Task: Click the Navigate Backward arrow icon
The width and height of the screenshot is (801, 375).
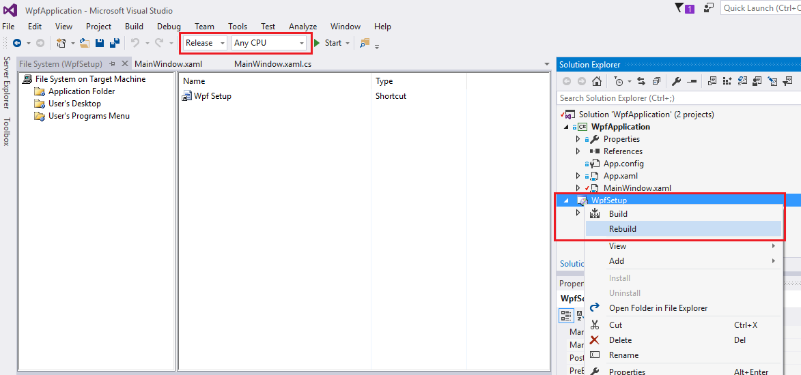Action: point(17,43)
